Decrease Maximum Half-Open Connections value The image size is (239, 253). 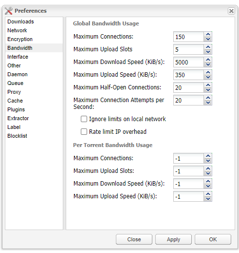click(208, 90)
